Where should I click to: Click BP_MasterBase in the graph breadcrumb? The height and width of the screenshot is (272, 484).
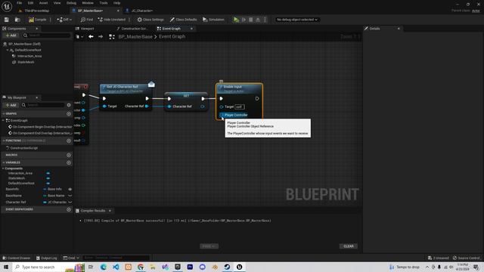point(135,36)
